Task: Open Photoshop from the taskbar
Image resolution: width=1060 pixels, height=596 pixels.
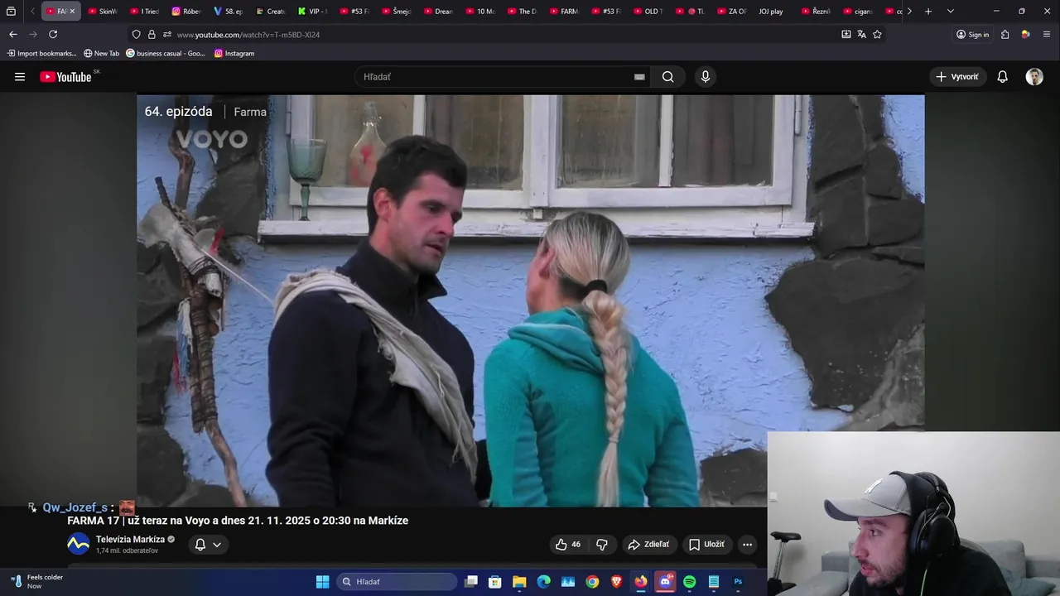Action: tap(738, 582)
